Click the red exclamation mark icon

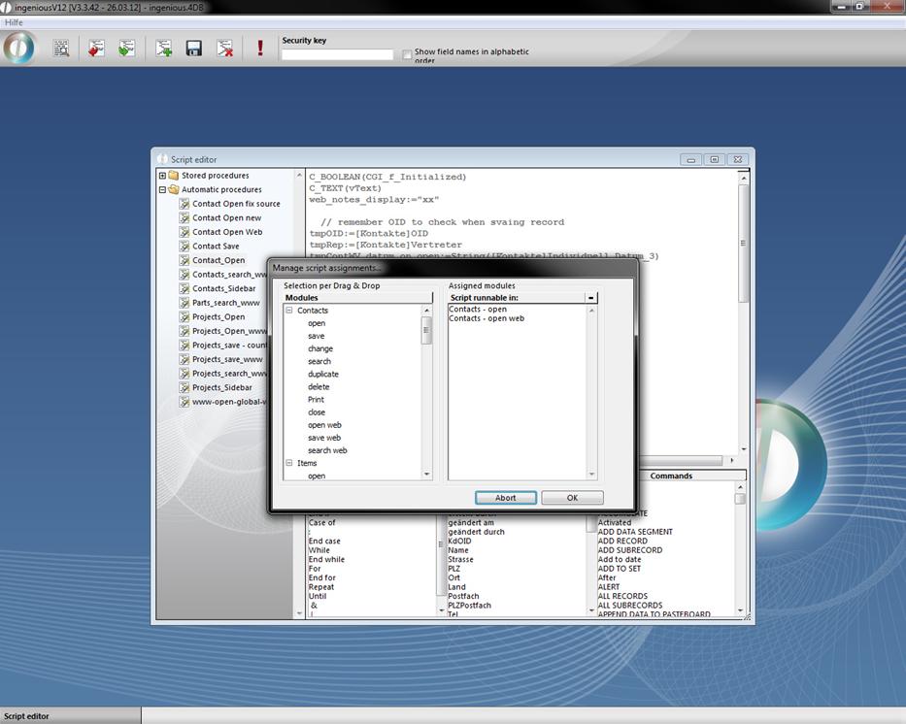point(260,48)
